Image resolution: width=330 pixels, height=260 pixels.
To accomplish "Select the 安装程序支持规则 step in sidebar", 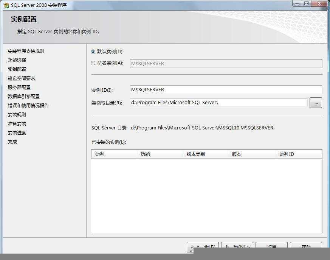I will pyautogui.click(x=26, y=51).
